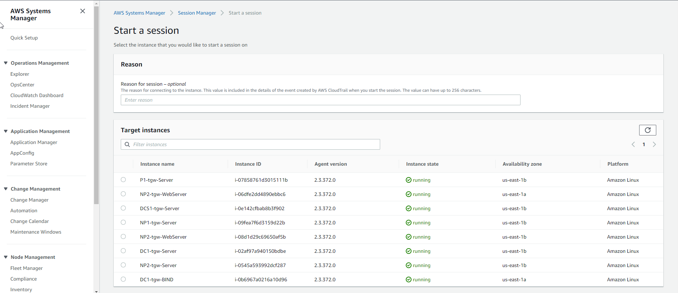This screenshot has width=678, height=293.
Task: Follow Session Manager breadcrumb link
Action: [197, 13]
